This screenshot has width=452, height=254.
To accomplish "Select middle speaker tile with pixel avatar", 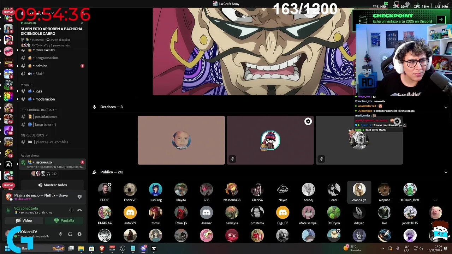I will (270, 140).
